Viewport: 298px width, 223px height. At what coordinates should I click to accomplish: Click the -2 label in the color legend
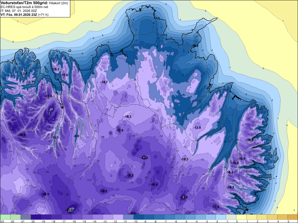click(x=218, y=221)
